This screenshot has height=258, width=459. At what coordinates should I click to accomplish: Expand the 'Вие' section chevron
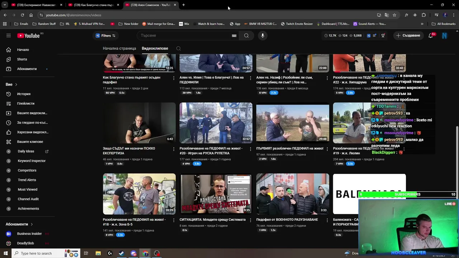pyautogui.click(x=16, y=85)
